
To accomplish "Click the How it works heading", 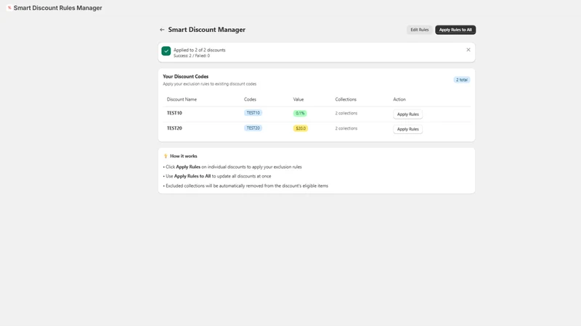I will tap(184, 156).
